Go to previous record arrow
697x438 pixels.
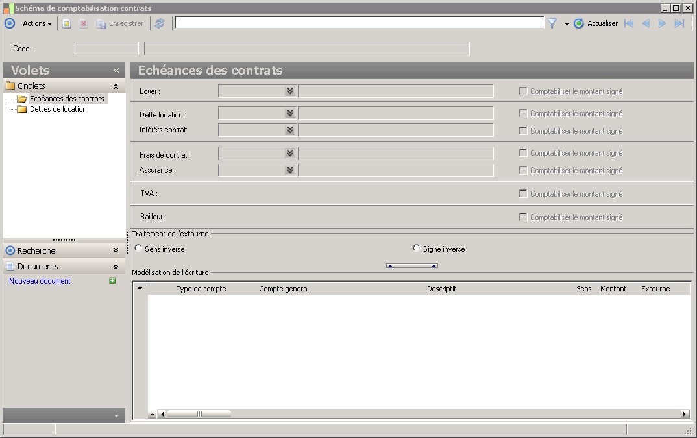(646, 23)
